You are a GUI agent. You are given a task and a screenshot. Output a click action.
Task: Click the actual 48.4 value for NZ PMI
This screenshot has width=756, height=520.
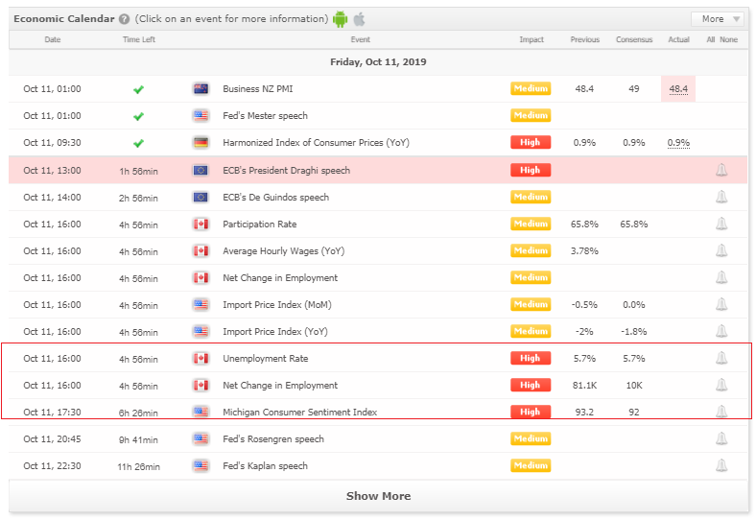pos(678,89)
